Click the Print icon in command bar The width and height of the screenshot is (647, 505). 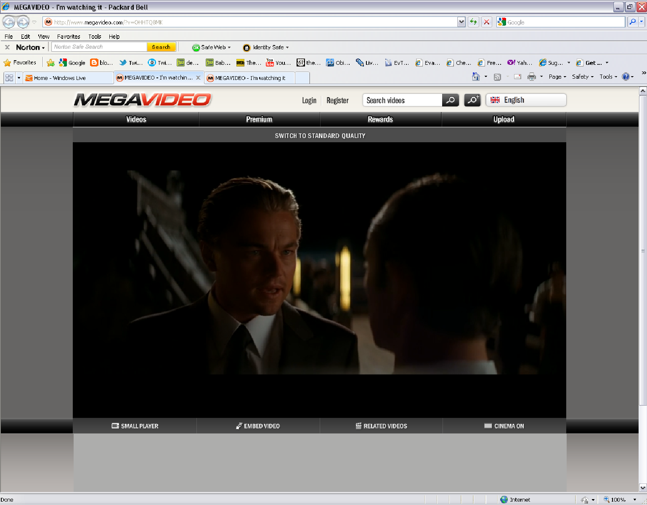tap(532, 77)
